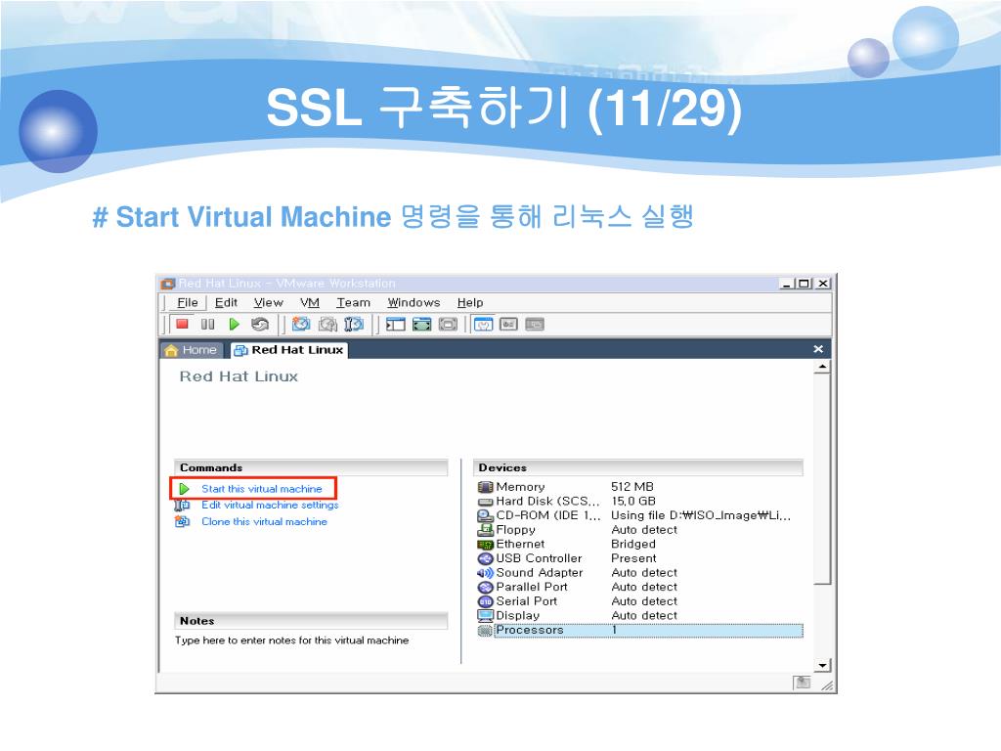Click the Display device label

518,616
